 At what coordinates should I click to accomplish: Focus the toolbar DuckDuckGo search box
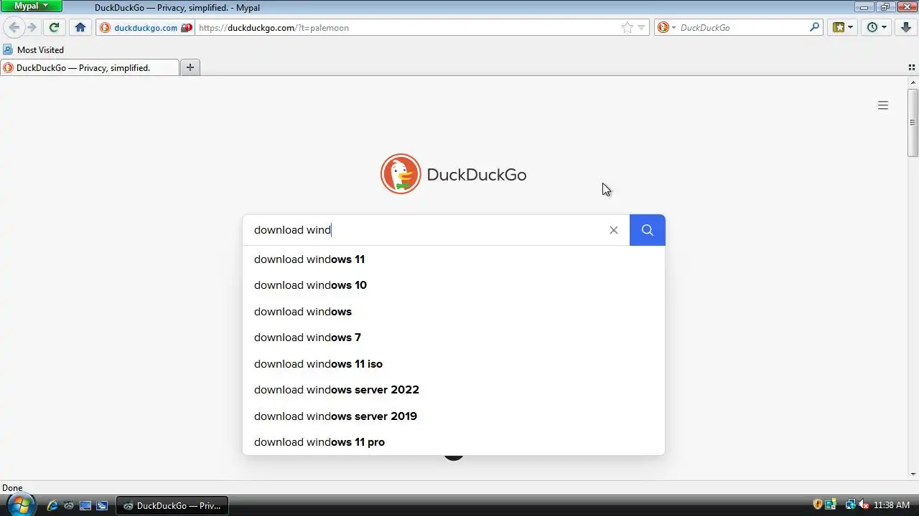[x=742, y=28]
